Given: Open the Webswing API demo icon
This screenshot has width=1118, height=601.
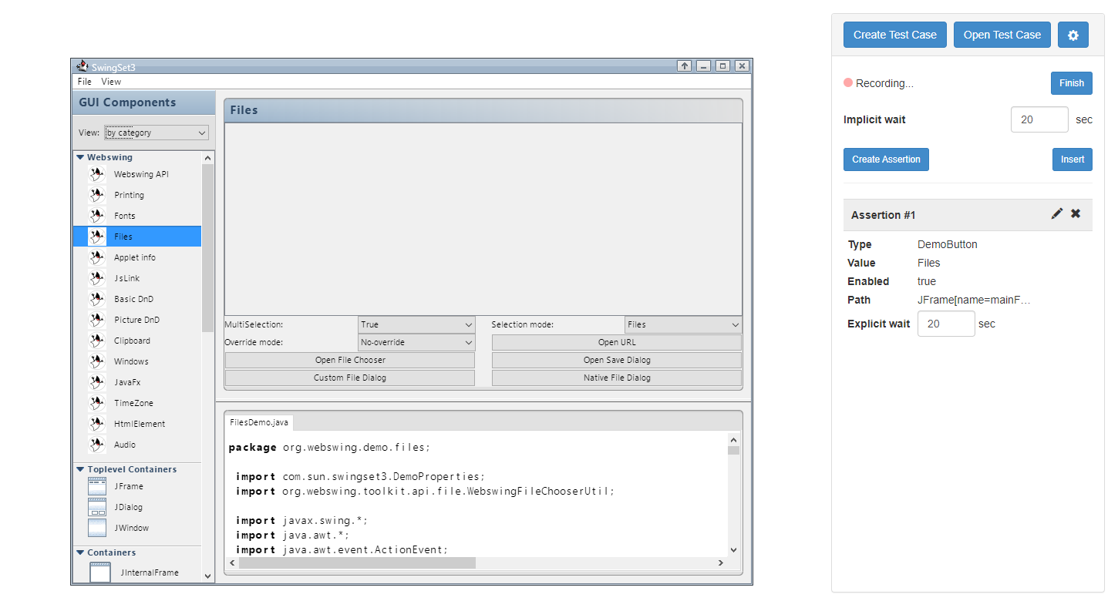Looking at the screenshot, I should pyautogui.click(x=97, y=174).
